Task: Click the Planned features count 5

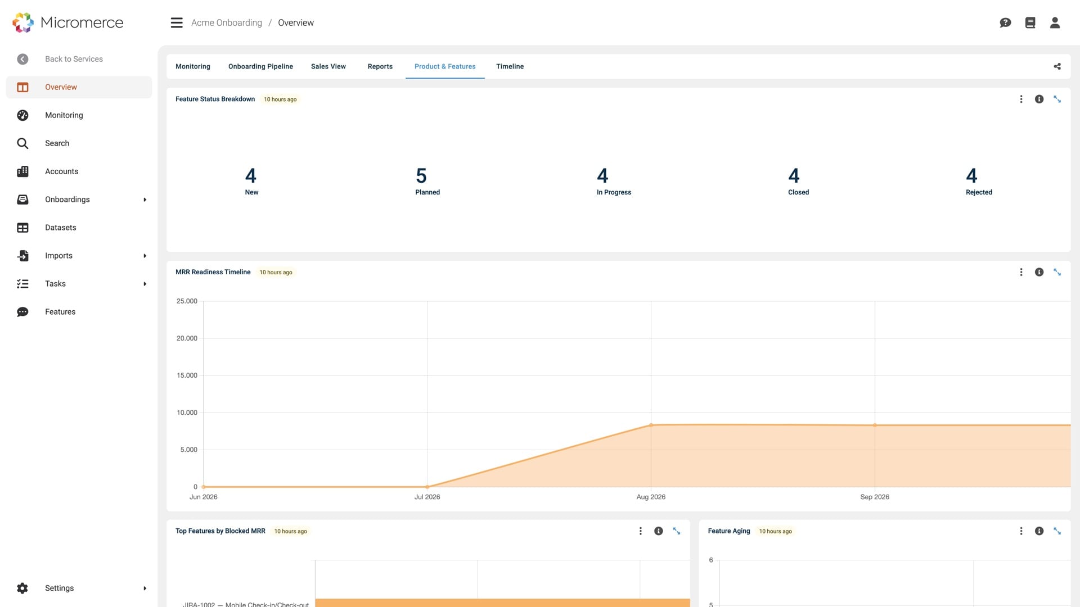Action: (x=421, y=176)
